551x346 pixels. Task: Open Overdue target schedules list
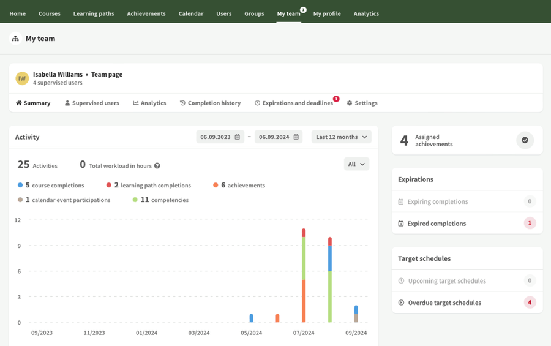[x=467, y=303]
